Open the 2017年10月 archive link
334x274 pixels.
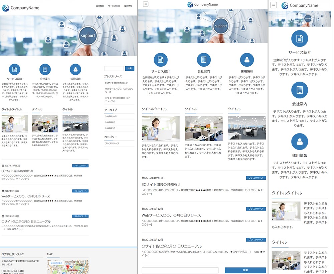tap(111, 116)
